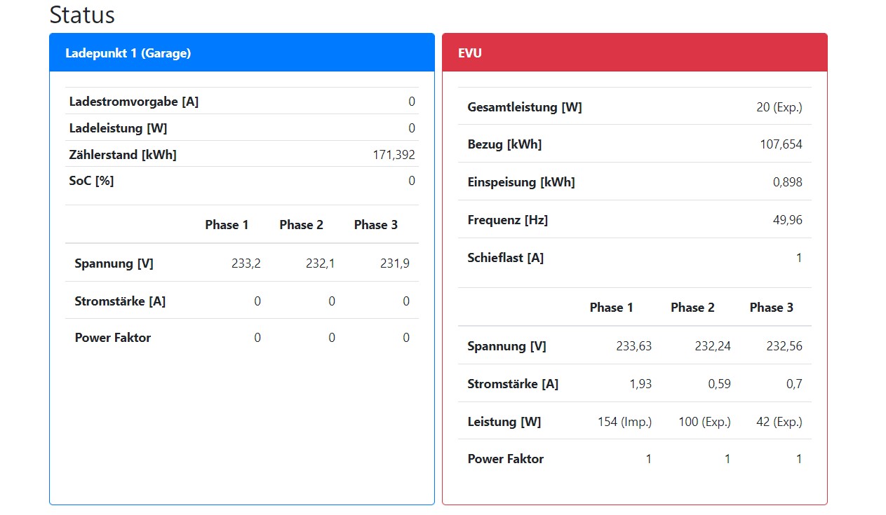Click the Phase 2 column header in the EVU table
Image resolution: width=886 pixels, height=515 pixels.
[x=692, y=308]
